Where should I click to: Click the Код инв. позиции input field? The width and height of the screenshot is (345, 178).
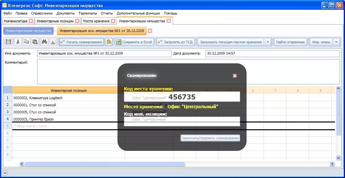pyautogui.click(x=182, y=121)
